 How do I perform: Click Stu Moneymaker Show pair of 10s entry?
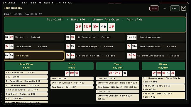pyautogui.click(x=163, y=80)
